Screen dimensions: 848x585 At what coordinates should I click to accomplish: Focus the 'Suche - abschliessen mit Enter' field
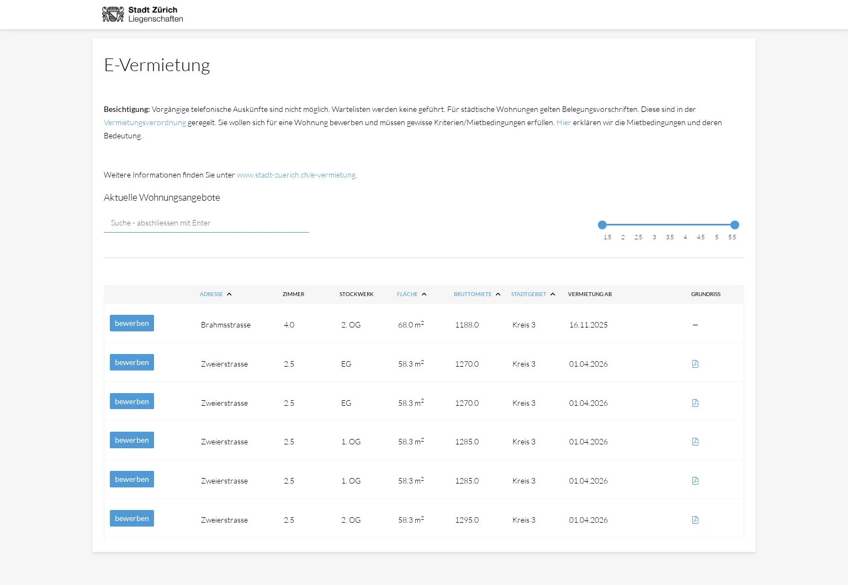click(x=206, y=223)
